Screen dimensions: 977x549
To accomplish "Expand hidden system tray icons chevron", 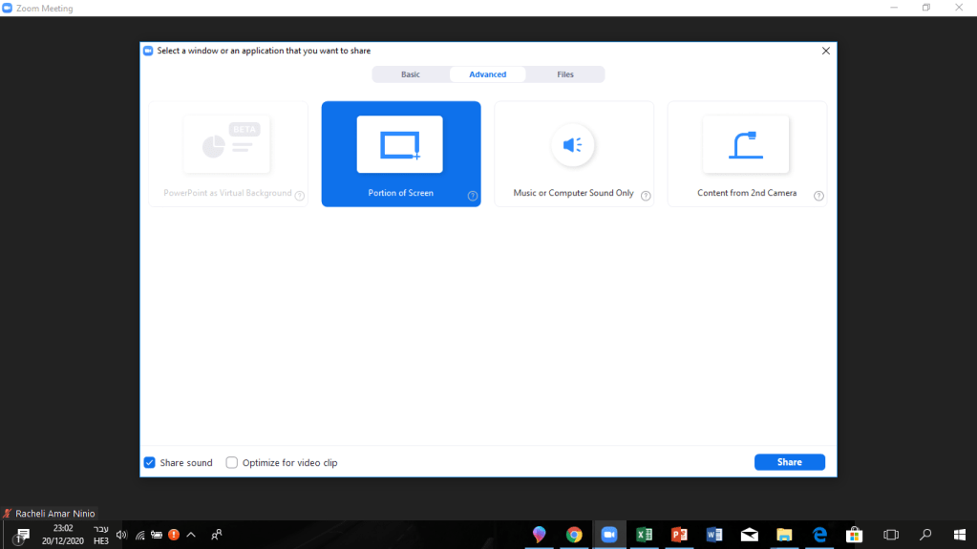I will click(x=191, y=535).
